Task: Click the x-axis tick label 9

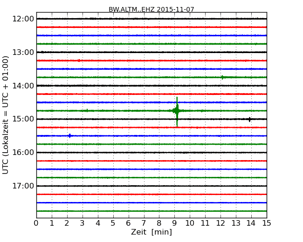Action: click(x=174, y=223)
